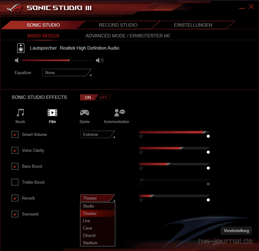259x251 pixels.
Task: Set Voice Clarity to the maximum dot
Action: tap(208, 152)
